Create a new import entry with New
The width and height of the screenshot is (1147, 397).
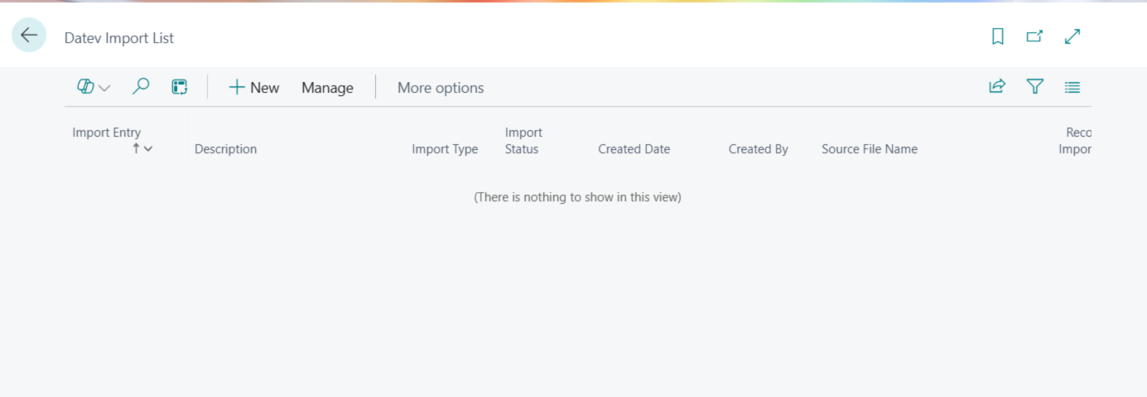254,88
